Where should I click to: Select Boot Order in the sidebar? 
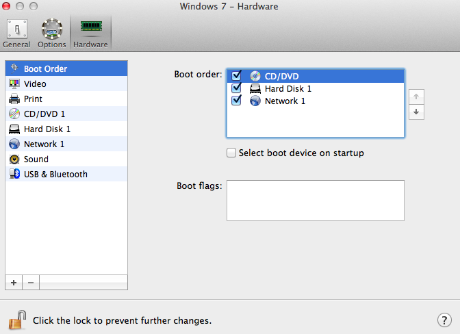coord(66,68)
